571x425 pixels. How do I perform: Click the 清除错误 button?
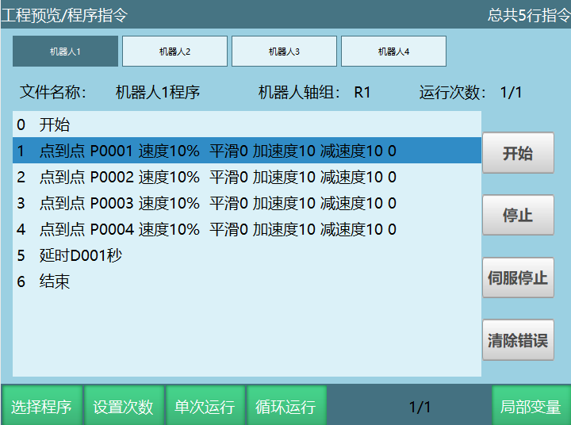point(518,340)
